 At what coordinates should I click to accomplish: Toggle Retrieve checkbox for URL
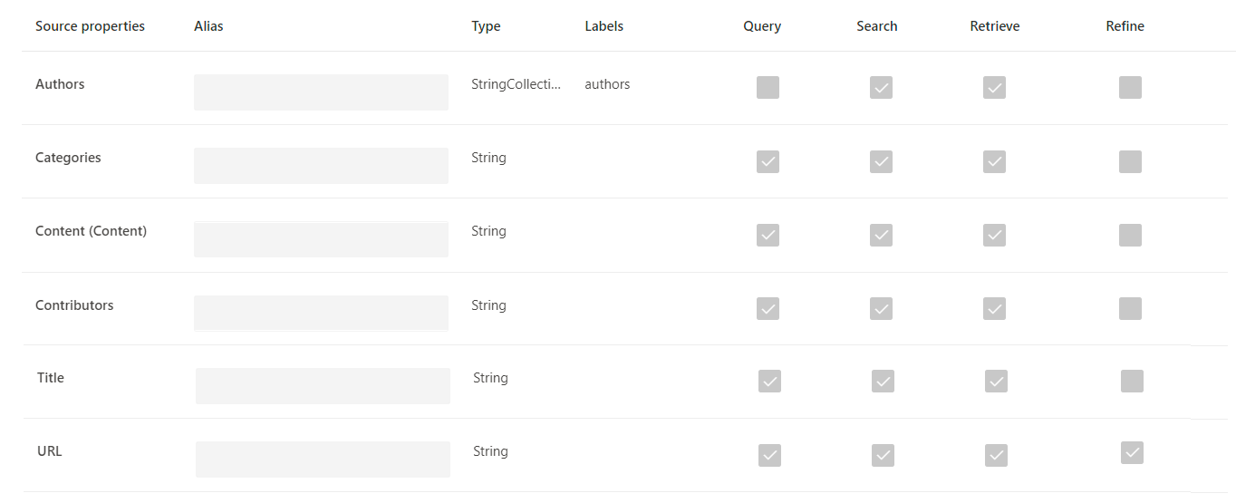click(x=996, y=455)
